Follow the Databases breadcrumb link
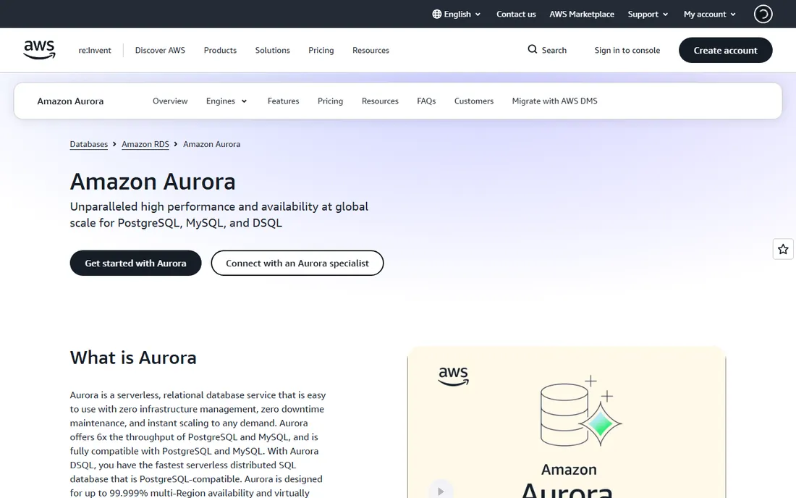 pyautogui.click(x=89, y=144)
